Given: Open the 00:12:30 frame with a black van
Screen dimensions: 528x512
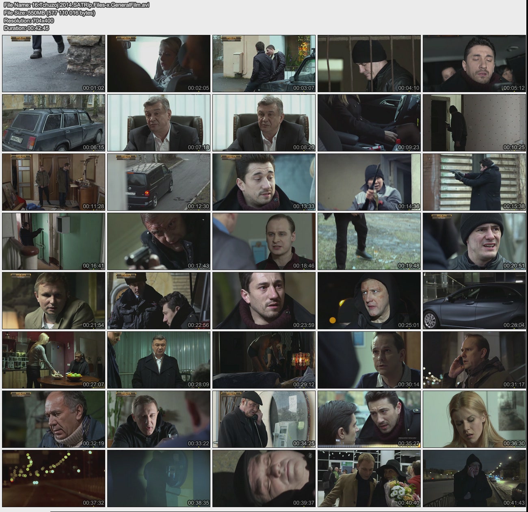Looking at the screenshot, I should [x=159, y=182].
